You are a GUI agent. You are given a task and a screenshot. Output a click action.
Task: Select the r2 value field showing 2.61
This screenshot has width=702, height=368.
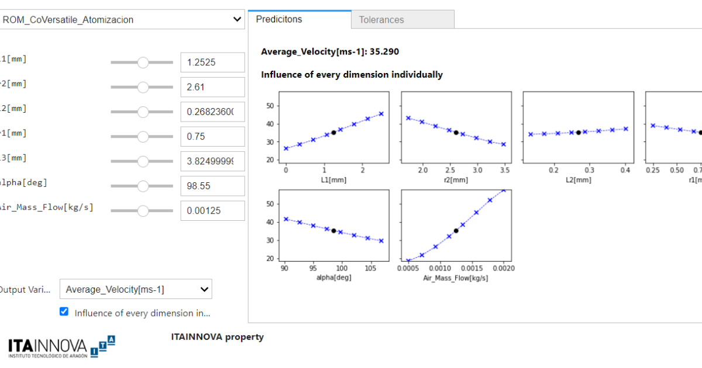[x=212, y=86]
